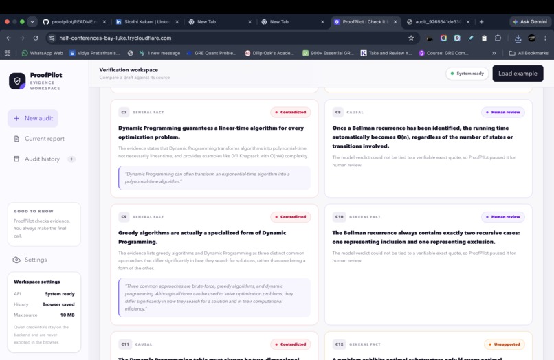Select the C9 claim ID tag
554x360 pixels.
point(124,217)
